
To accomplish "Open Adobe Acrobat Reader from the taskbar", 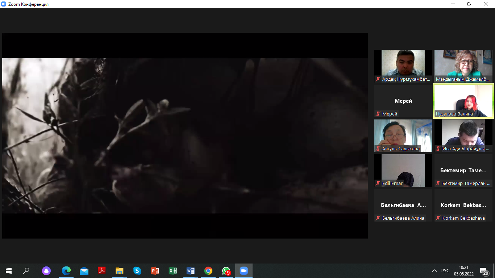I will (x=101, y=271).
